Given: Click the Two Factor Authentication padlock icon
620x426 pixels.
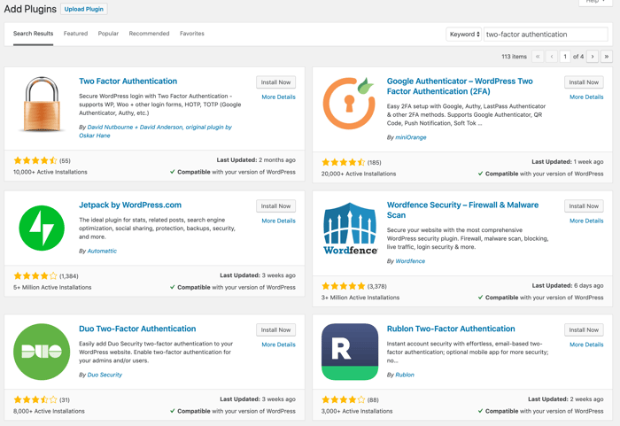Looking at the screenshot, I should click(x=42, y=104).
